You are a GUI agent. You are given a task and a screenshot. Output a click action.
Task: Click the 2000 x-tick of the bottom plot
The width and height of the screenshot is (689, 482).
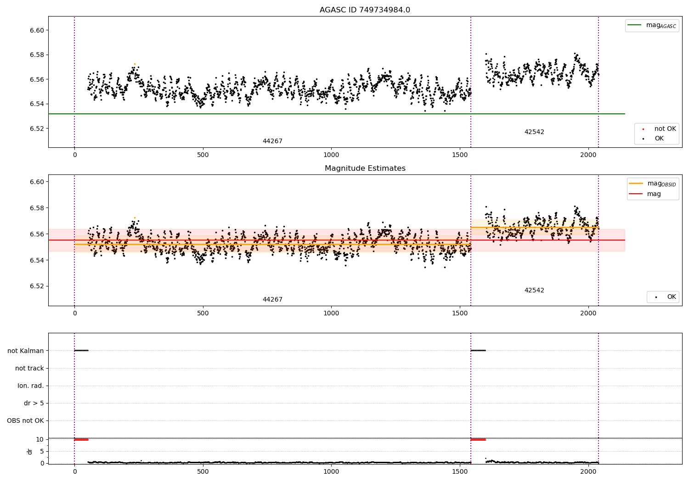[x=588, y=471]
